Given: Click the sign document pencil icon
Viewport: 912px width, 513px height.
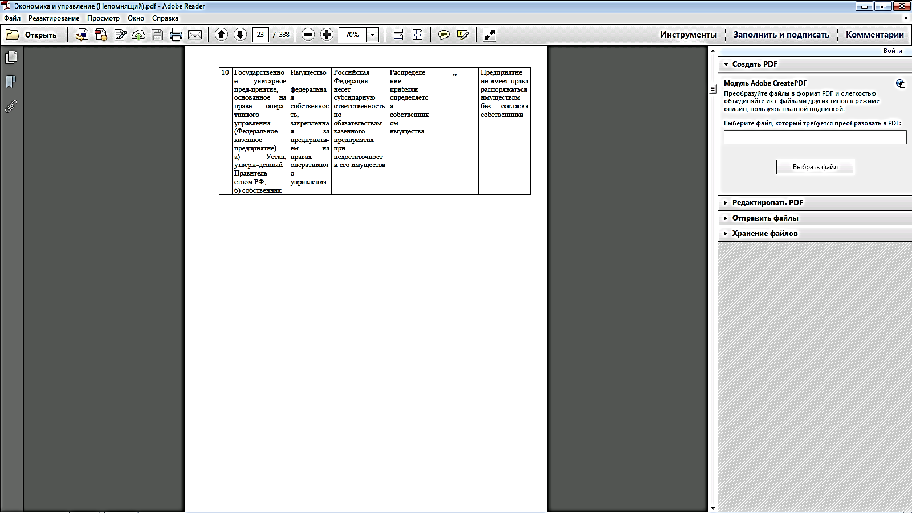Looking at the screenshot, I should pyautogui.click(x=120, y=35).
